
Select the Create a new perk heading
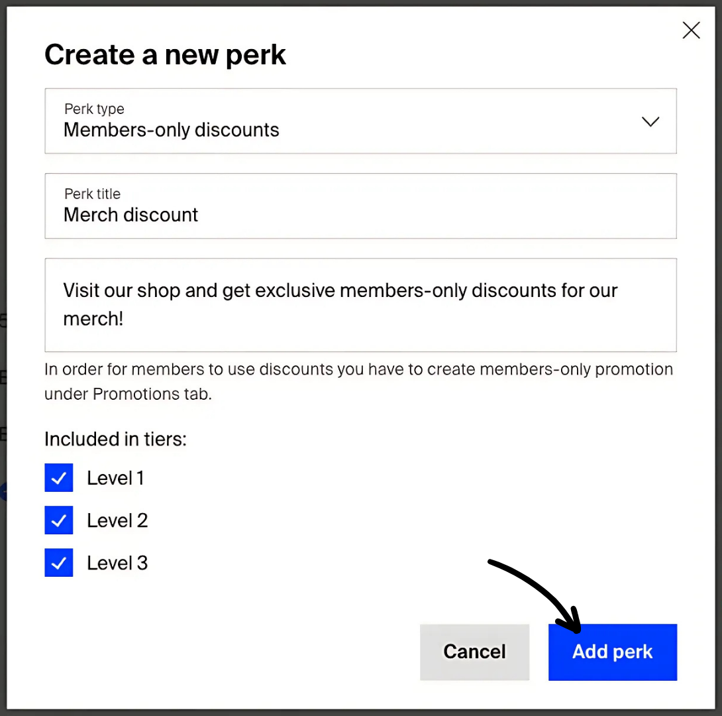click(165, 54)
